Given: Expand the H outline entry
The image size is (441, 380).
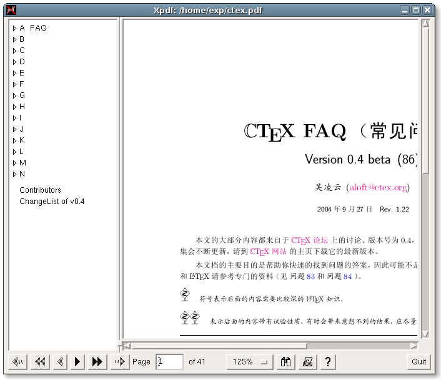Looking at the screenshot, I should pyautogui.click(x=14, y=107).
